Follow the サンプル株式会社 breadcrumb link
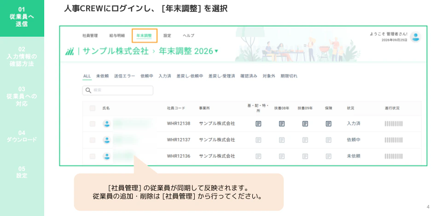Screen dimensions: 442x216 click(x=116, y=51)
